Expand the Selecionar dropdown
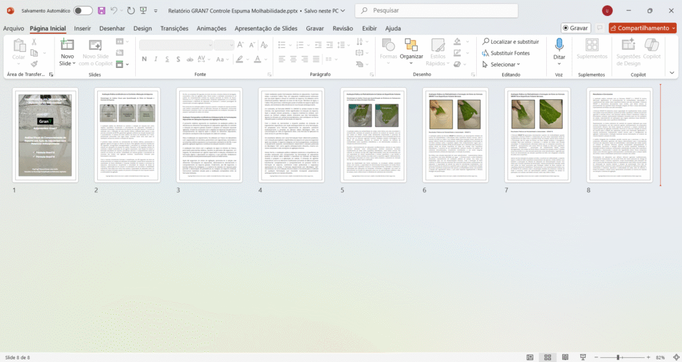Screen dimensions: 682x362 pyautogui.click(x=504, y=65)
